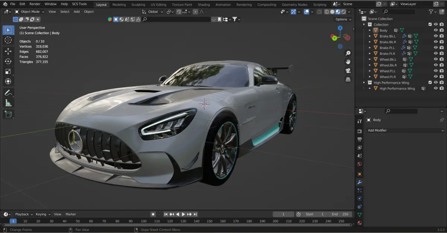Screen dimensions: 447x233
Task: Select the Add Cube tool in the left toolbar
Action: [x=8, y=114]
